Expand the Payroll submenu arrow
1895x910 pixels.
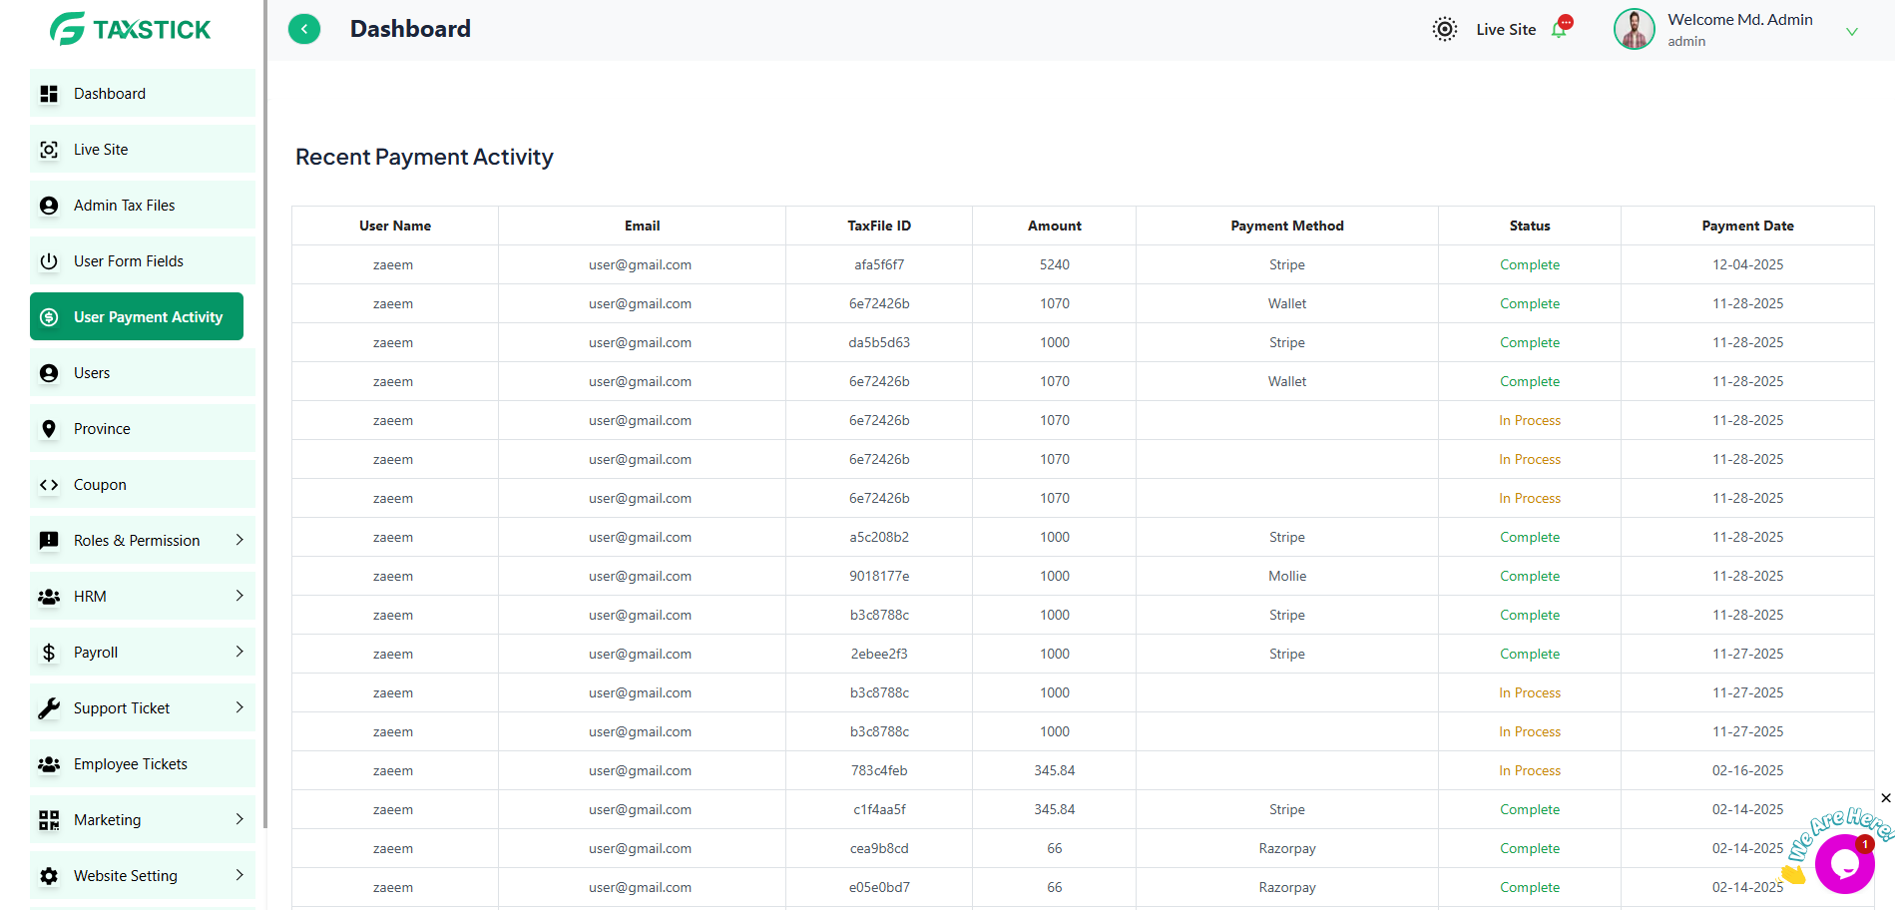tap(239, 652)
